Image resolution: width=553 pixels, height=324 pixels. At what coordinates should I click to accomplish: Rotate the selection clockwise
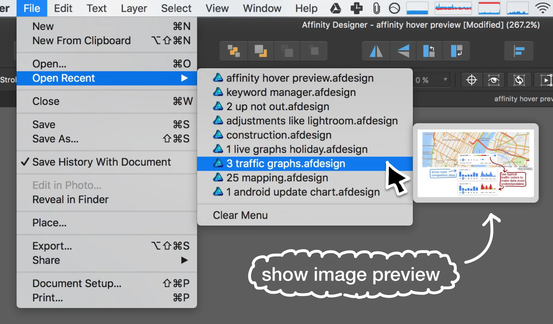(456, 51)
